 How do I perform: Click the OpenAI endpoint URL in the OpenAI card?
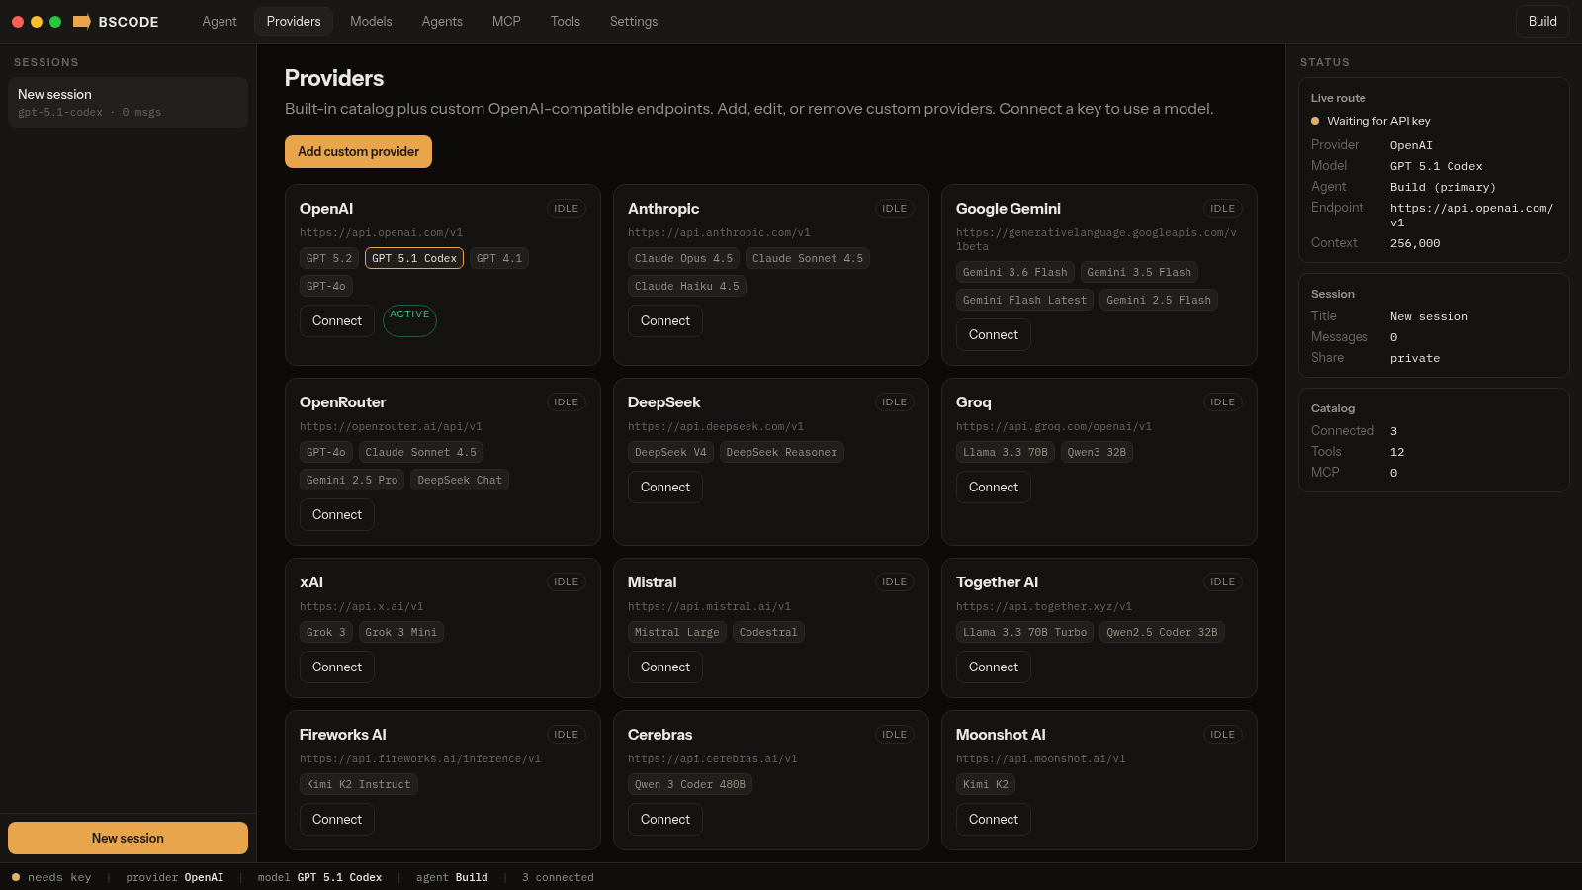coord(381,233)
